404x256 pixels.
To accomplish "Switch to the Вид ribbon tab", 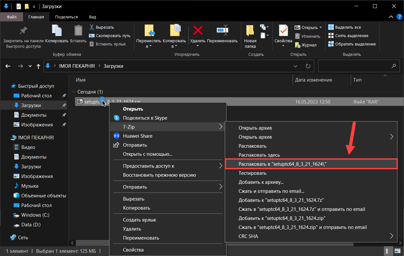I will pos(92,17).
